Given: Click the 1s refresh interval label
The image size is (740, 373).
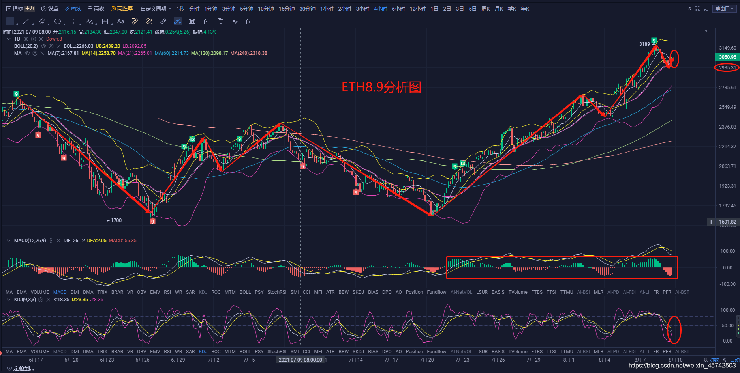Looking at the screenshot, I should (688, 9).
